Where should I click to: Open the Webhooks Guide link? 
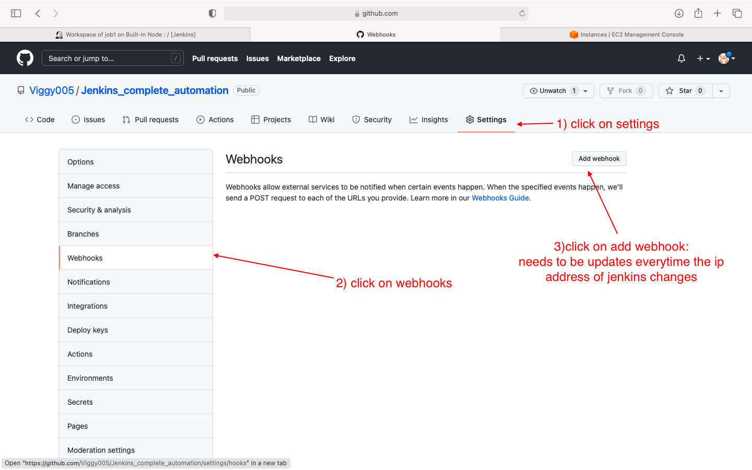coord(500,198)
